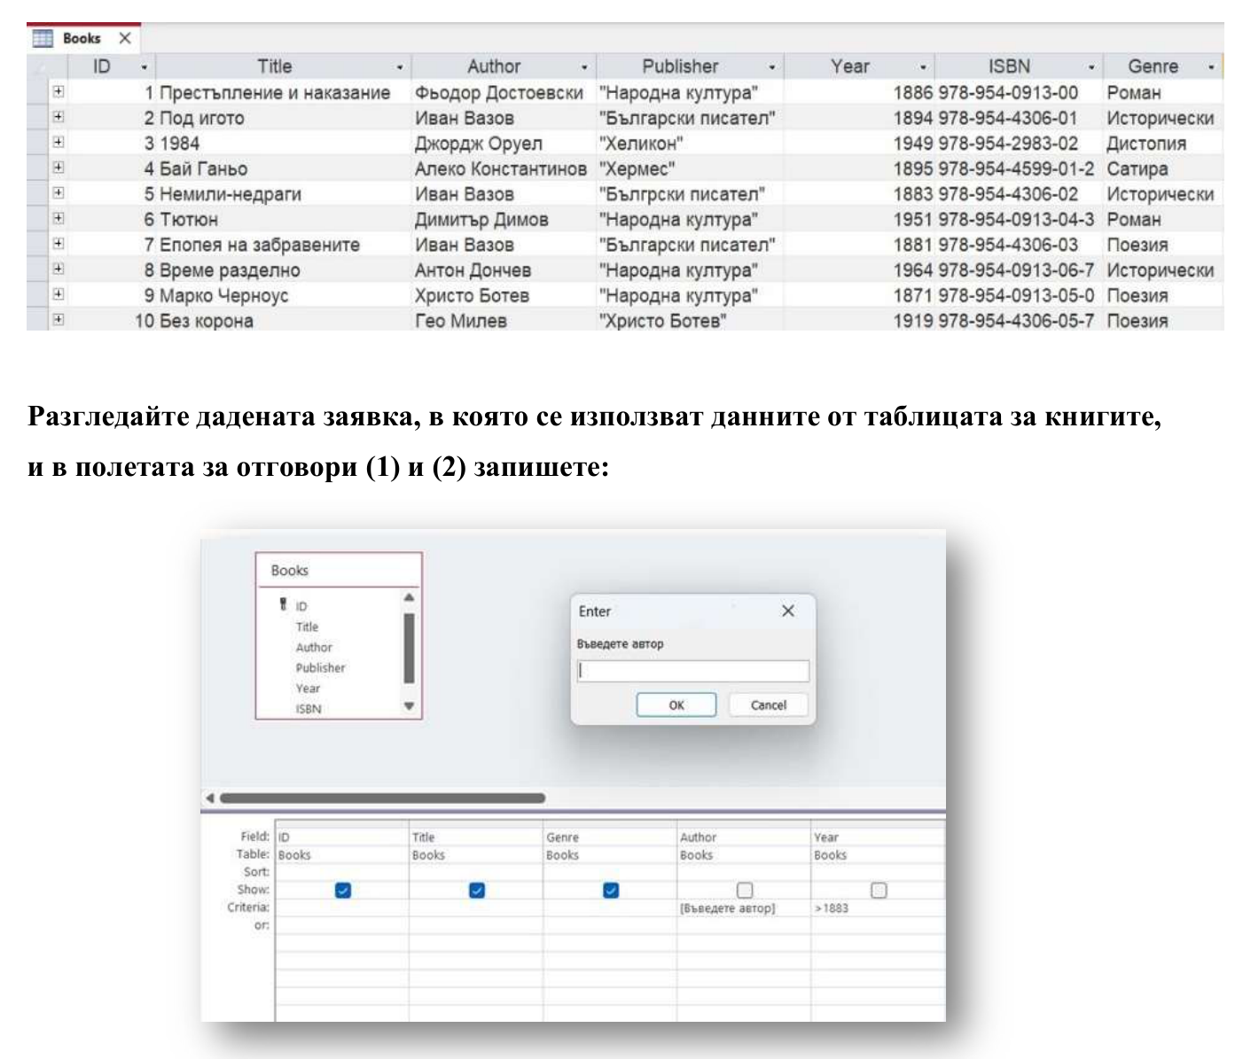Open the Author column filter dropdown
This screenshot has height=1059, width=1243.
pyautogui.click(x=584, y=67)
